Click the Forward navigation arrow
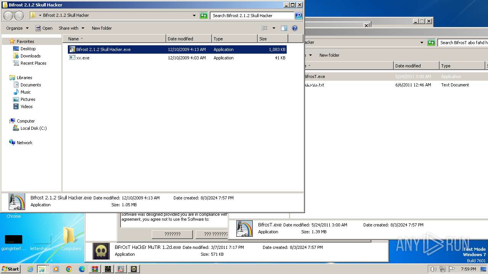 click(x=19, y=16)
